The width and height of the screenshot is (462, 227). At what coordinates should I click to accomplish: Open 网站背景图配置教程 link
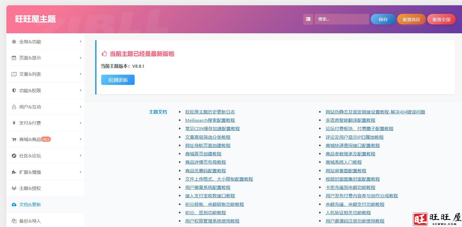346,171
